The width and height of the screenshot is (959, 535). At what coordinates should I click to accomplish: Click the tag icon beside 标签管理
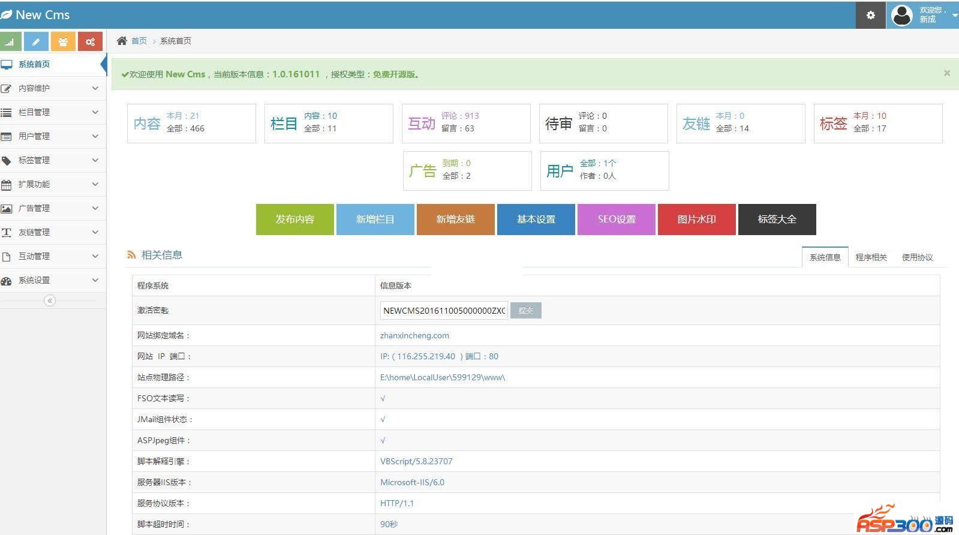[x=6, y=160]
